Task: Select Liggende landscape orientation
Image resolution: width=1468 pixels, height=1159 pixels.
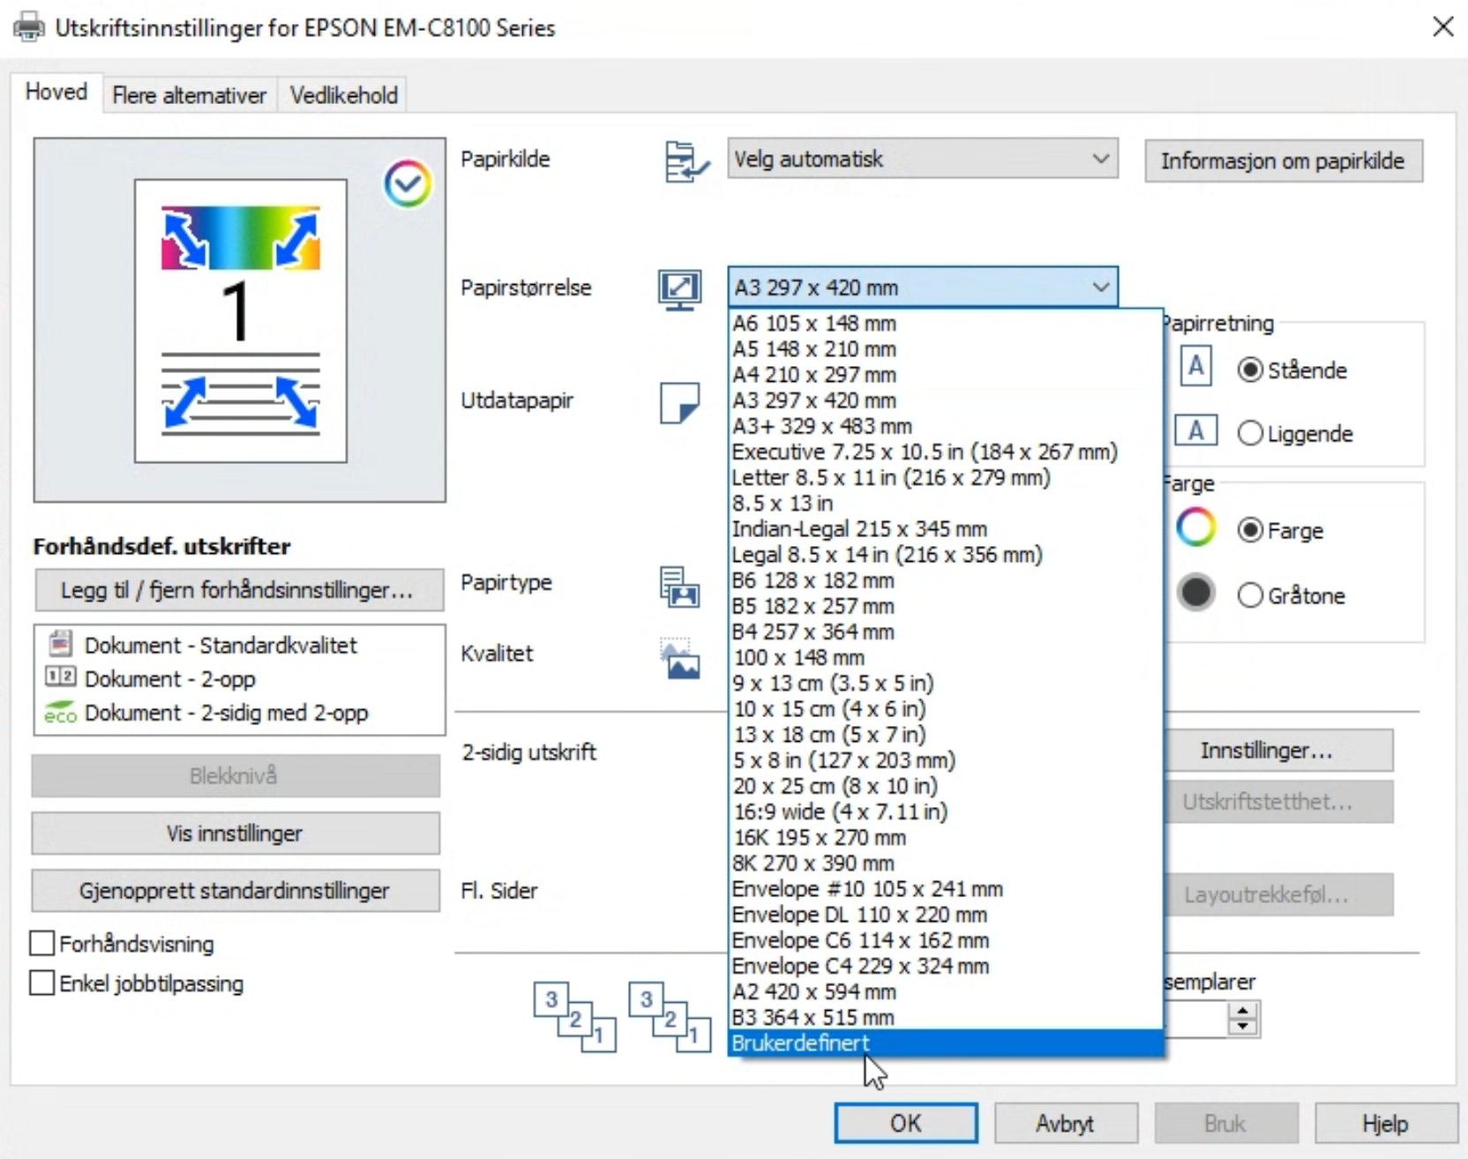Action: click(x=1250, y=433)
